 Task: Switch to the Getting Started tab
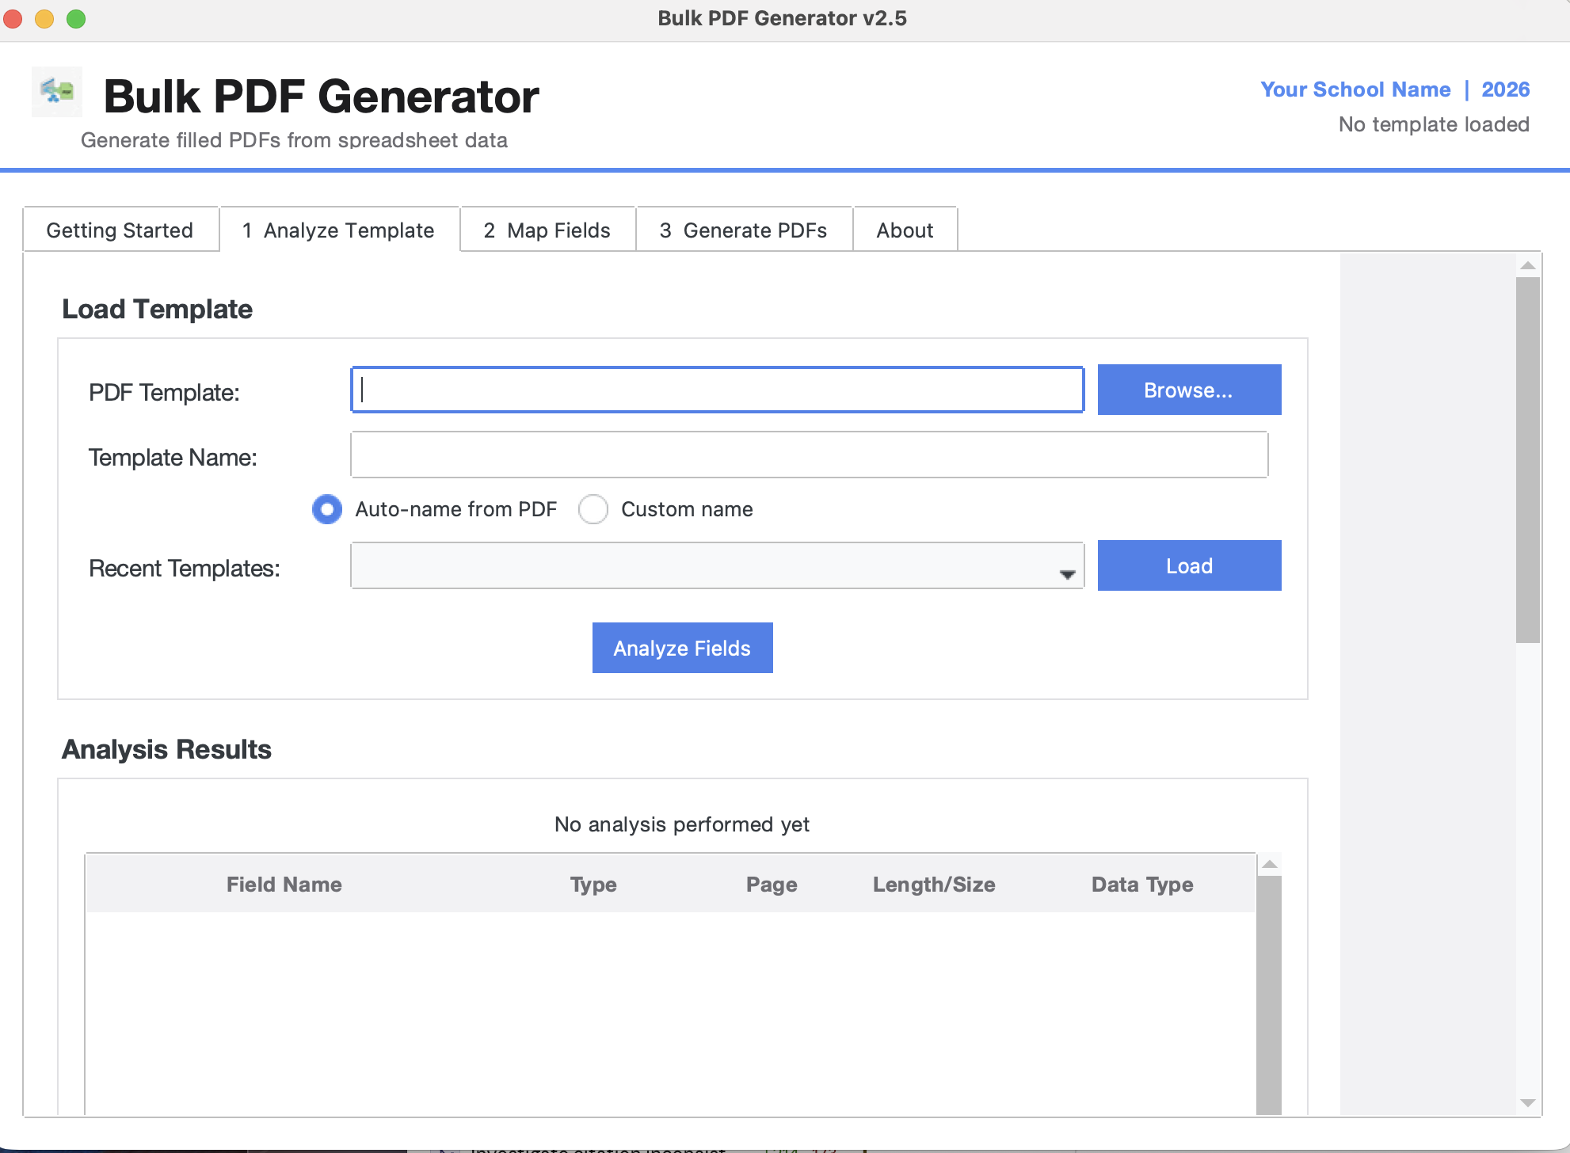pos(120,230)
